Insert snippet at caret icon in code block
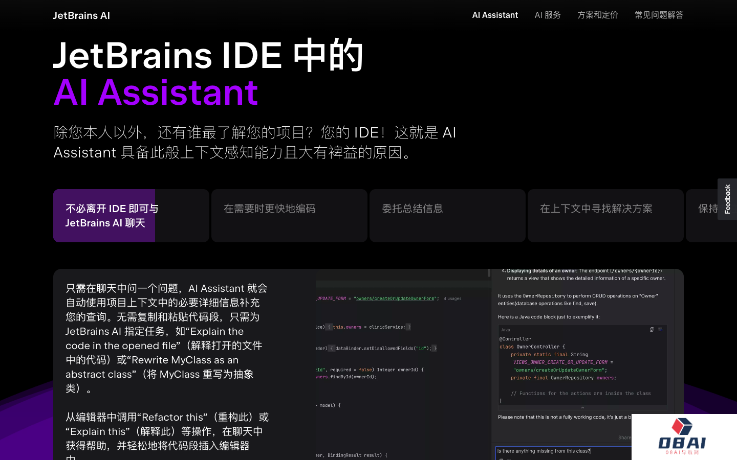737x460 pixels. (660, 330)
